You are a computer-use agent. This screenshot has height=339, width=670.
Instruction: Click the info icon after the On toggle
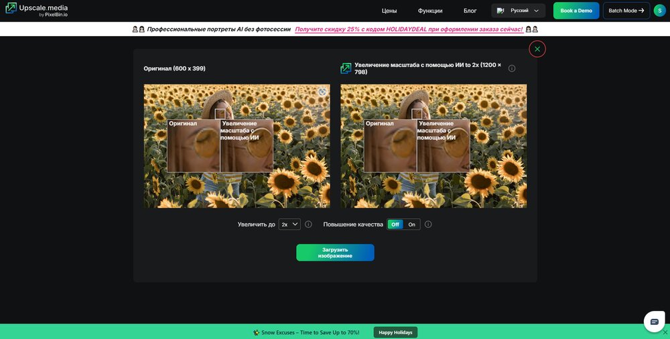pos(428,224)
